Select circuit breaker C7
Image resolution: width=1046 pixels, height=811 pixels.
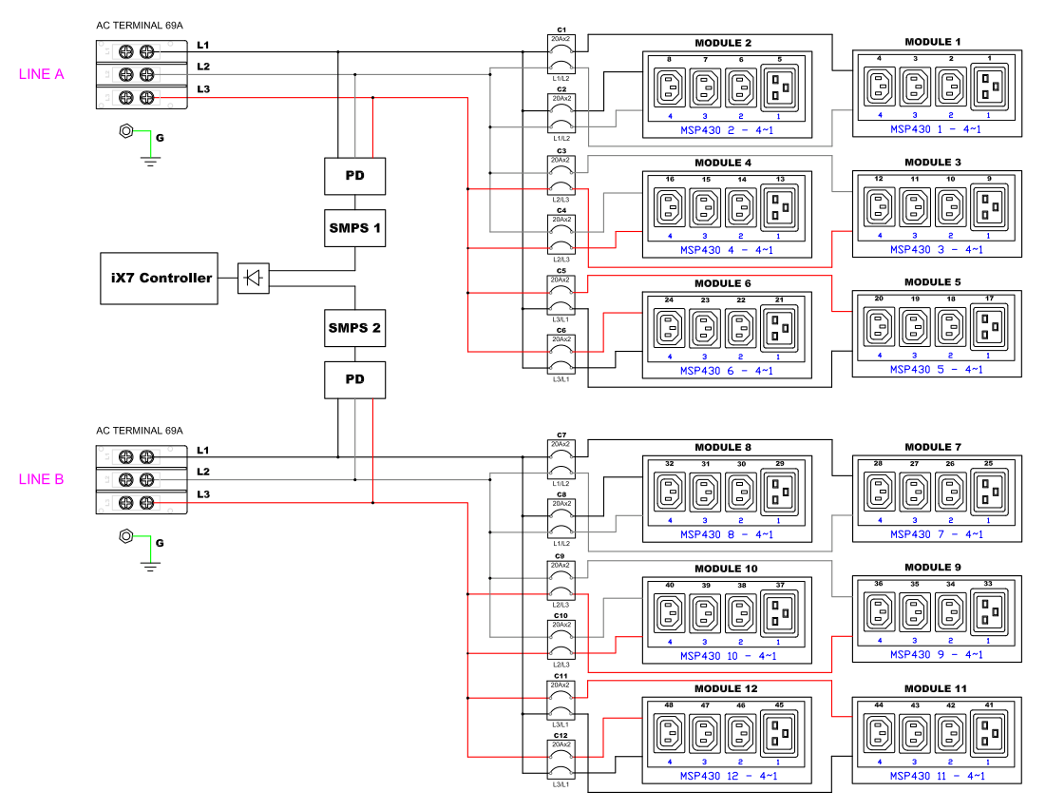click(561, 459)
